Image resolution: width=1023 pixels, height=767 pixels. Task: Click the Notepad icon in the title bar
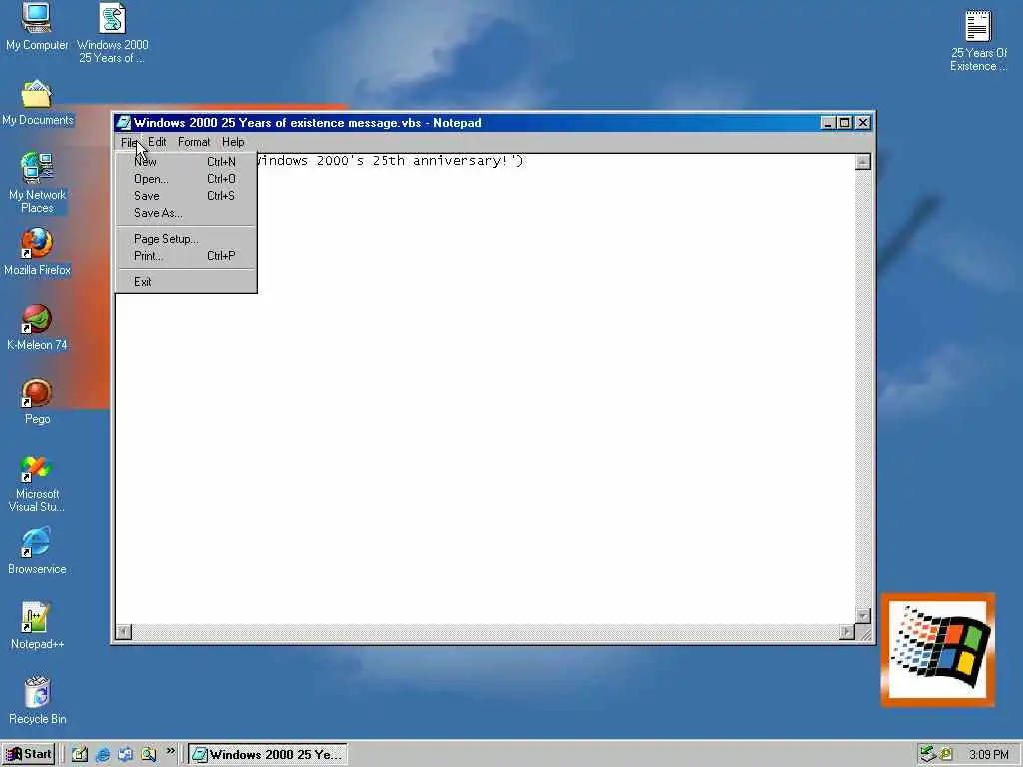[123, 123]
